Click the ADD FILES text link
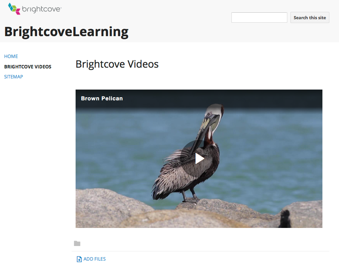The image size is (339, 266). [x=94, y=259]
